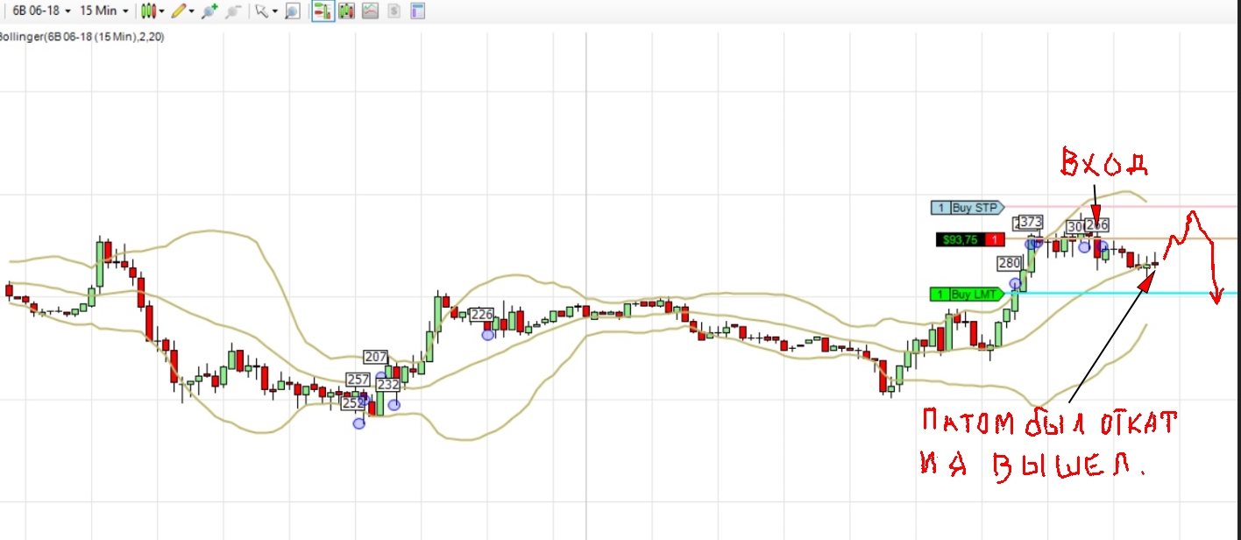
Task: Click the blue execution circle under 280
Action: point(1016,283)
